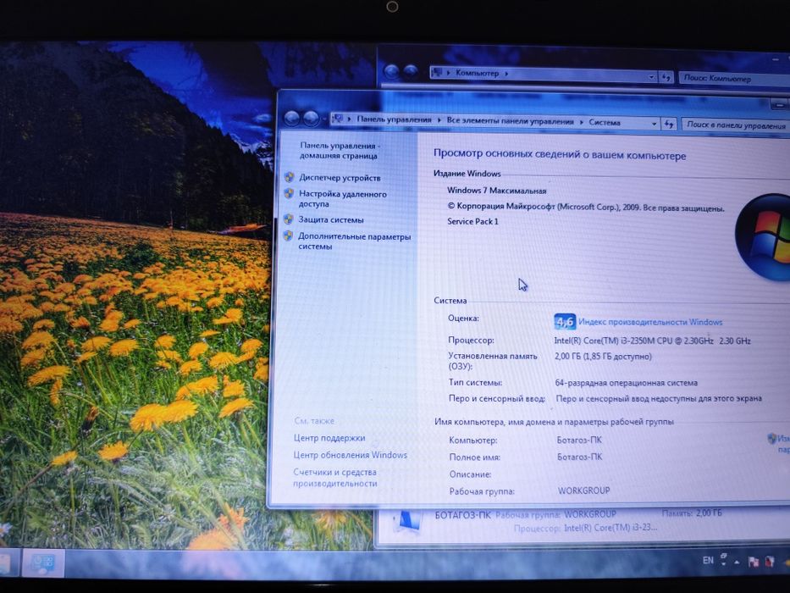
Task: Show hidden tray icons arrow
Action: coord(737,561)
